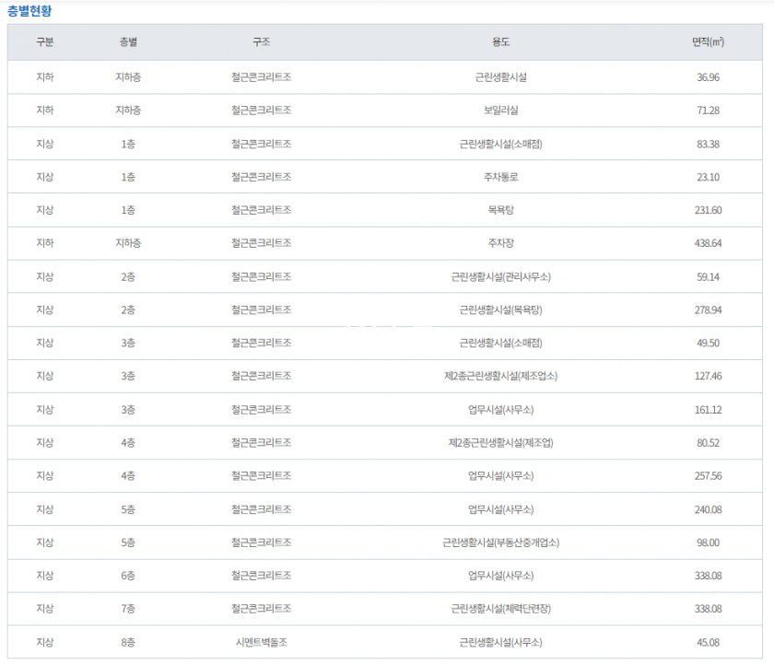
Task: Select the 231.60 area value
Action: click(708, 210)
